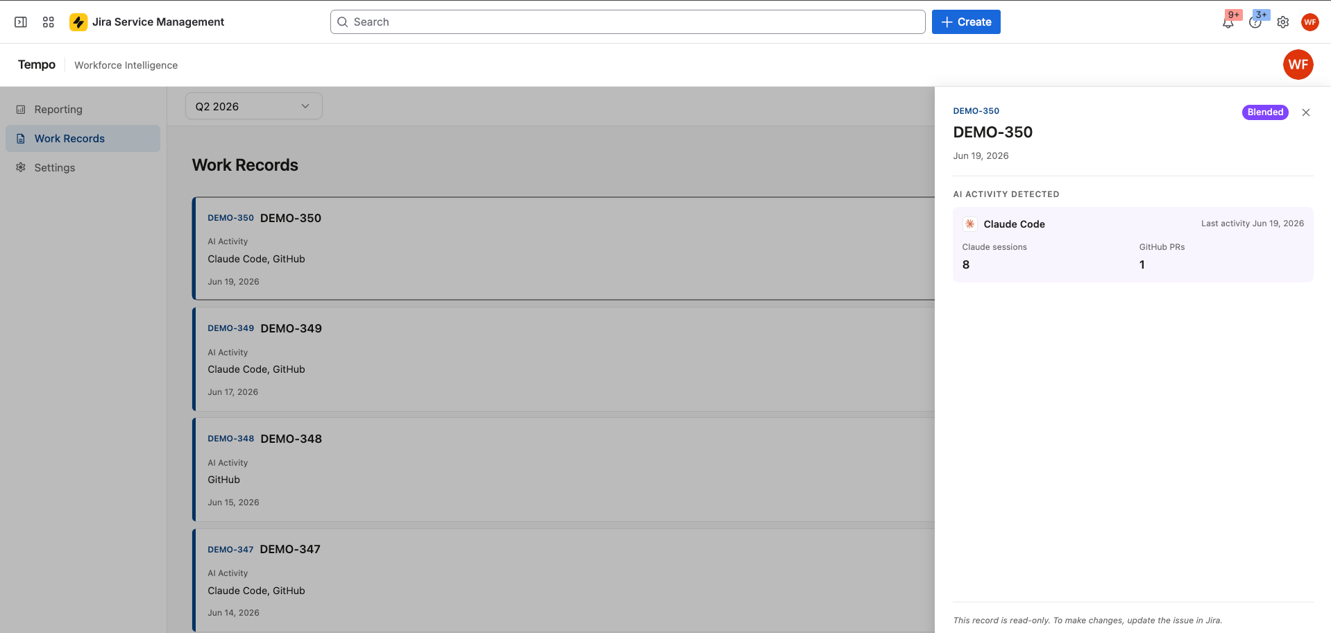
Task: Click the magnifier icon in search bar
Action: pos(343,22)
